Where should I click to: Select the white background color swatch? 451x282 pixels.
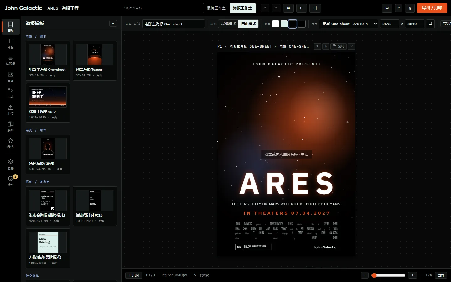pos(276,24)
